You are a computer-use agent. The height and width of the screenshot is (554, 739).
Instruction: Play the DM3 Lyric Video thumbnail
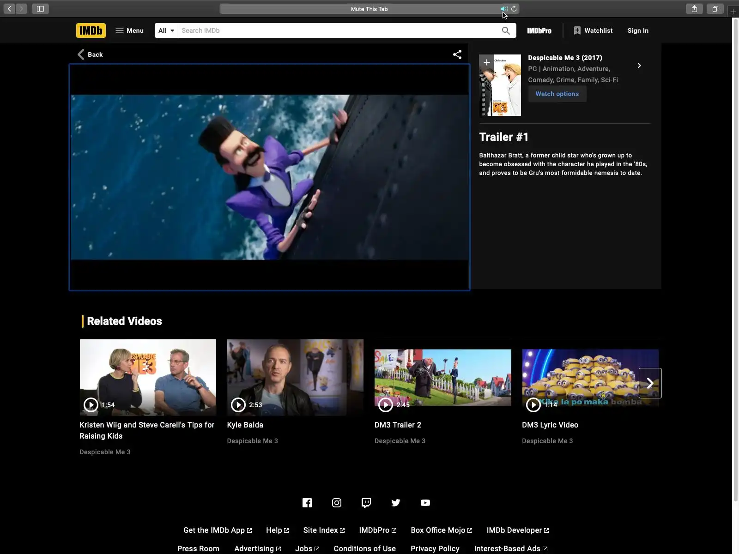590,377
